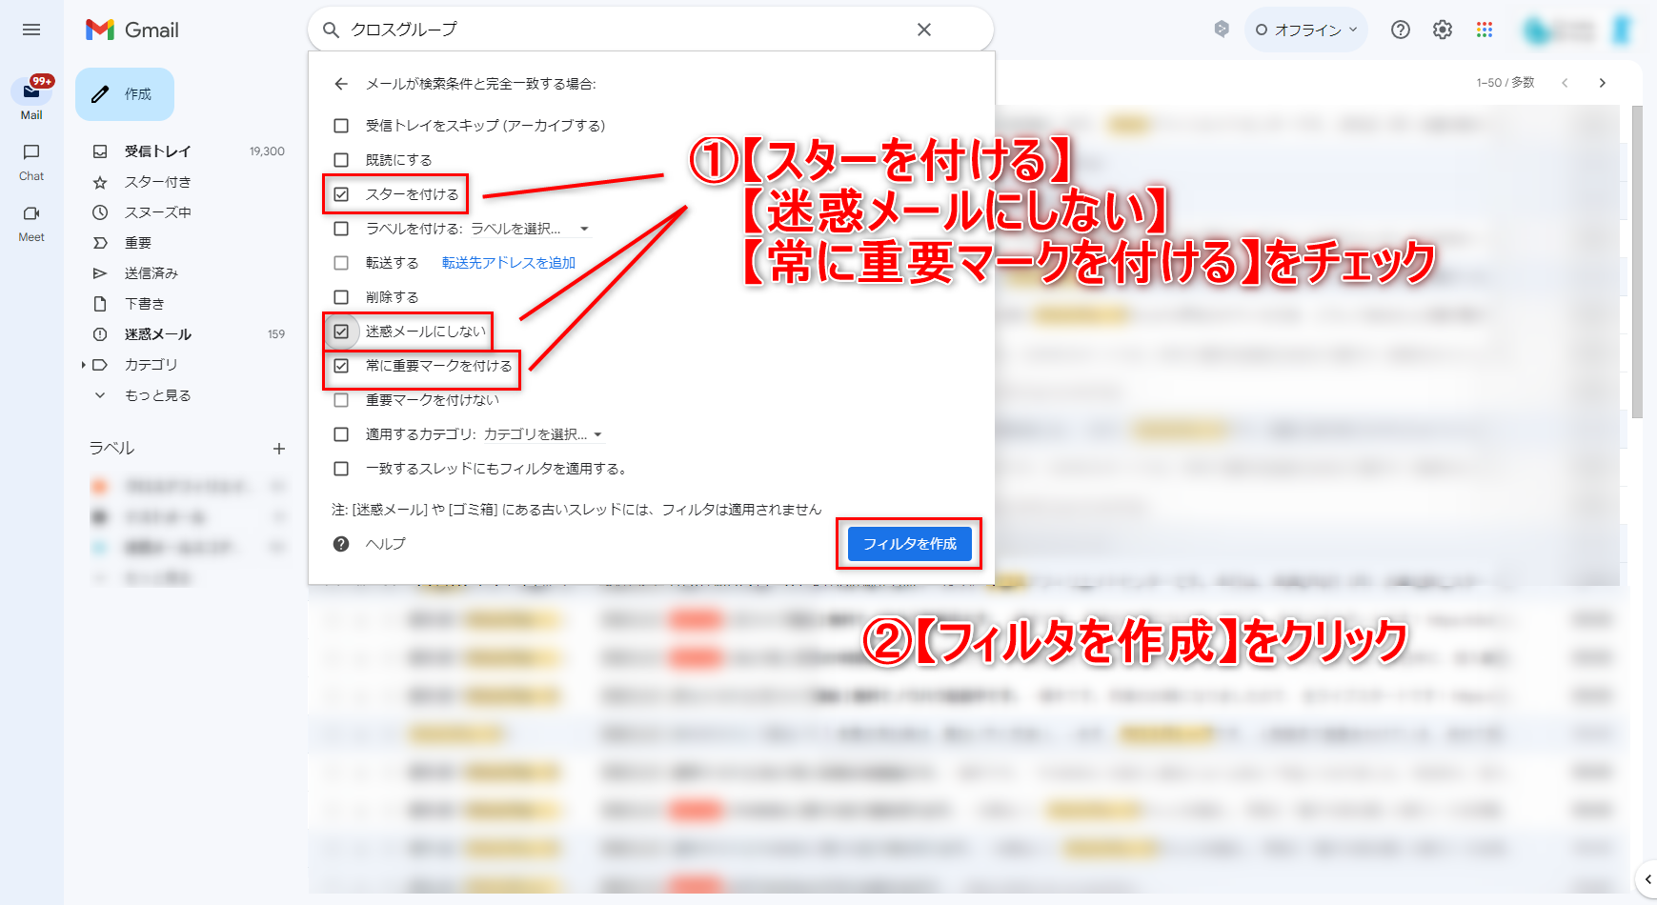The width and height of the screenshot is (1657, 905).
Task: Uncheck the スターを付ける checkbox
Action: (341, 194)
